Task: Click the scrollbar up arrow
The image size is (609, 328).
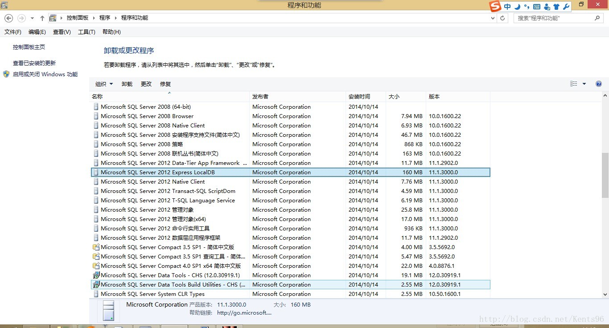Action: 605,96
